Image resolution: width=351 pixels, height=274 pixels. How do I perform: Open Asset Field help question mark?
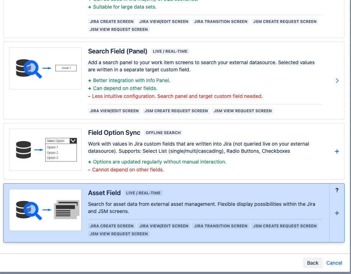pos(337,190)
